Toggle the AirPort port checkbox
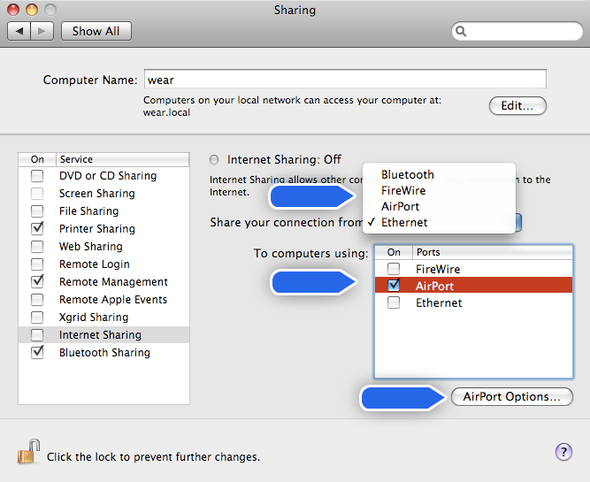The image size is (590, 482). click(394, 286)
